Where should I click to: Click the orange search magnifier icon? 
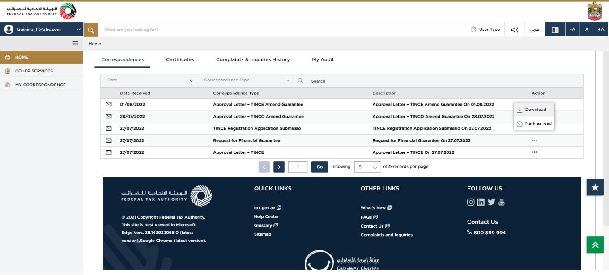pyautogui.click(x=91, y=30)
